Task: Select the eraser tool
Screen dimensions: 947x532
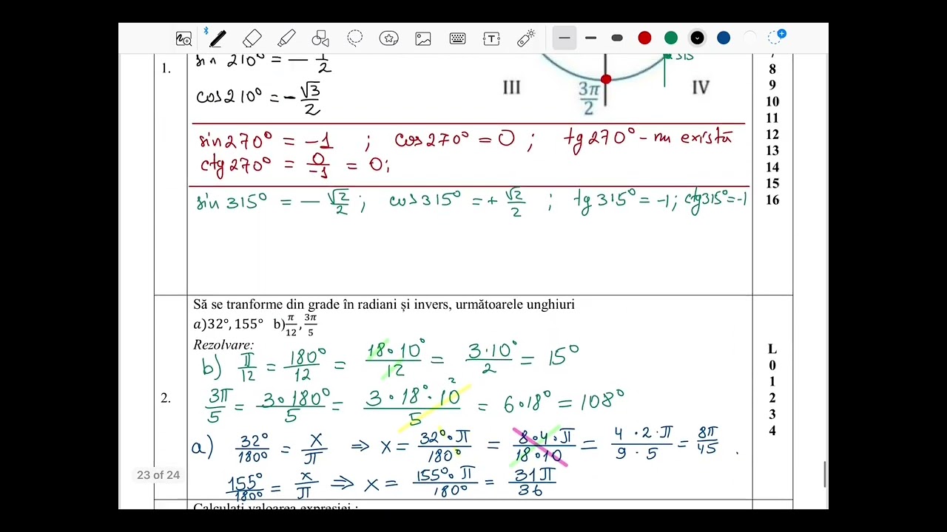Action: coord(252,38)
